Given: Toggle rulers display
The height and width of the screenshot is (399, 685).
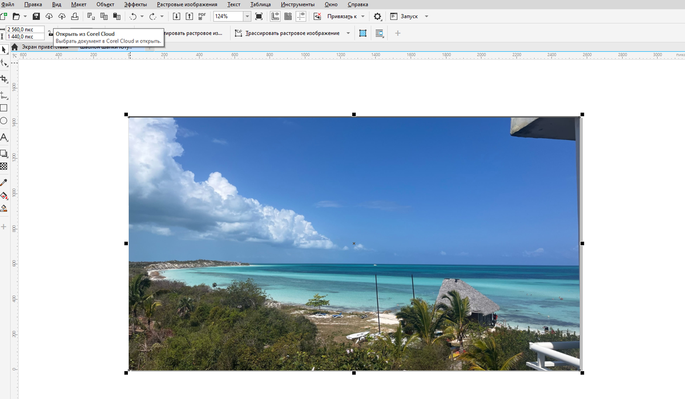Looking at the screenshot, I should (275, 17).
